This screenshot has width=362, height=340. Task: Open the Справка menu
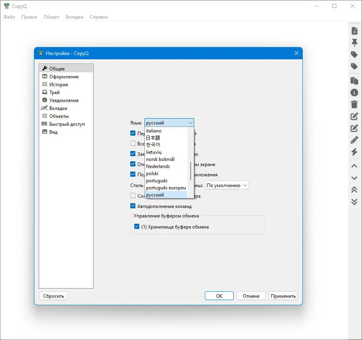[99, 17]
